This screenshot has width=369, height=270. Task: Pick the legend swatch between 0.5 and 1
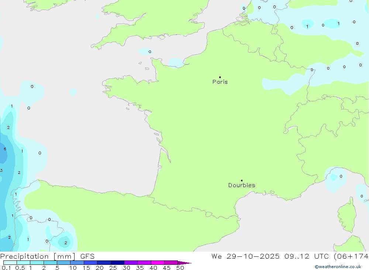(x=23, y=263)
